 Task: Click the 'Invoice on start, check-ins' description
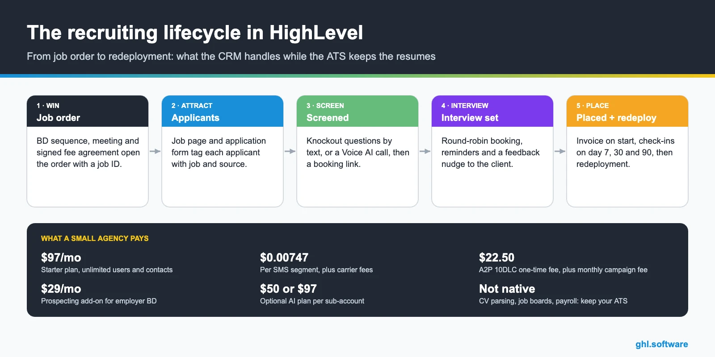coord(626,152)
